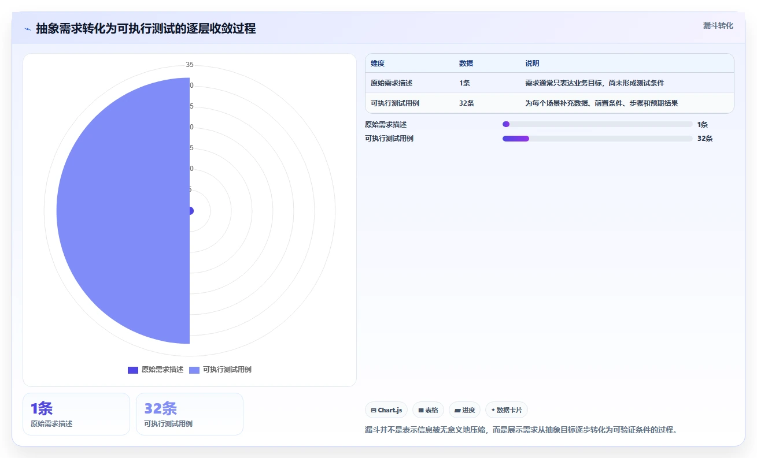Click the dark purple 原始需求描述 legend swatch
The image size is (757, 458).
coord(133,370)
